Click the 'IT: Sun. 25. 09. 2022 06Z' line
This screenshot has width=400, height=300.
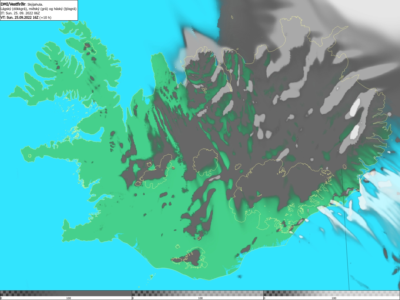[20, 13]
